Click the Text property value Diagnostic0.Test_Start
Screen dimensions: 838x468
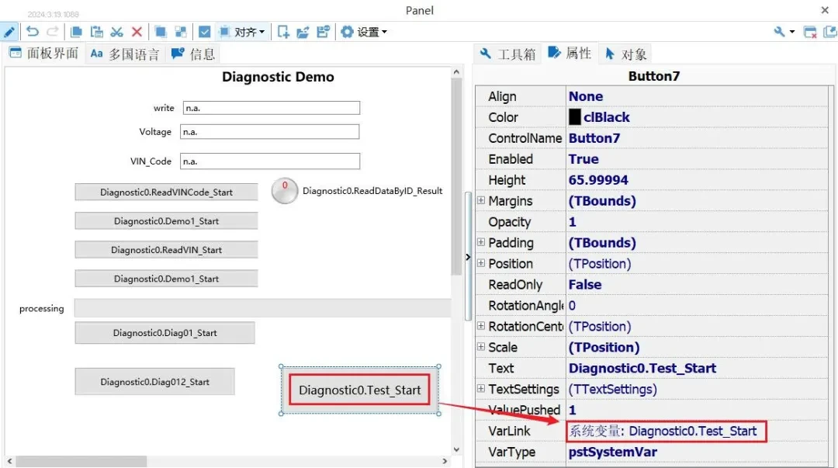pos(642,368)
